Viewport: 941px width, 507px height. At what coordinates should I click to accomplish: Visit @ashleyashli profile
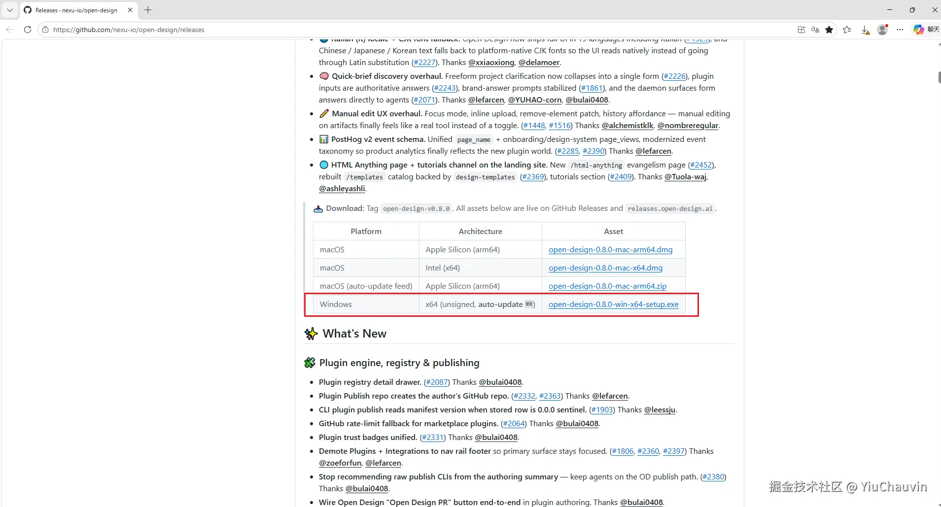tap(342, 189)
